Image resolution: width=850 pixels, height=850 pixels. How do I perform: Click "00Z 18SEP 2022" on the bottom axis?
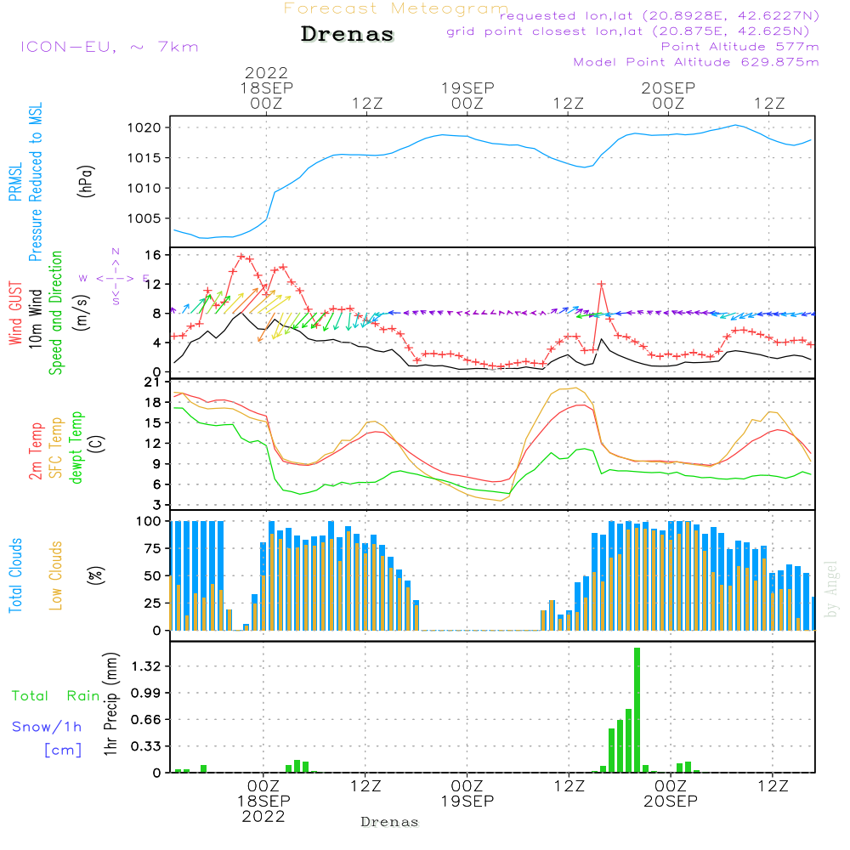pyautogui.click(x=263, y=802)
